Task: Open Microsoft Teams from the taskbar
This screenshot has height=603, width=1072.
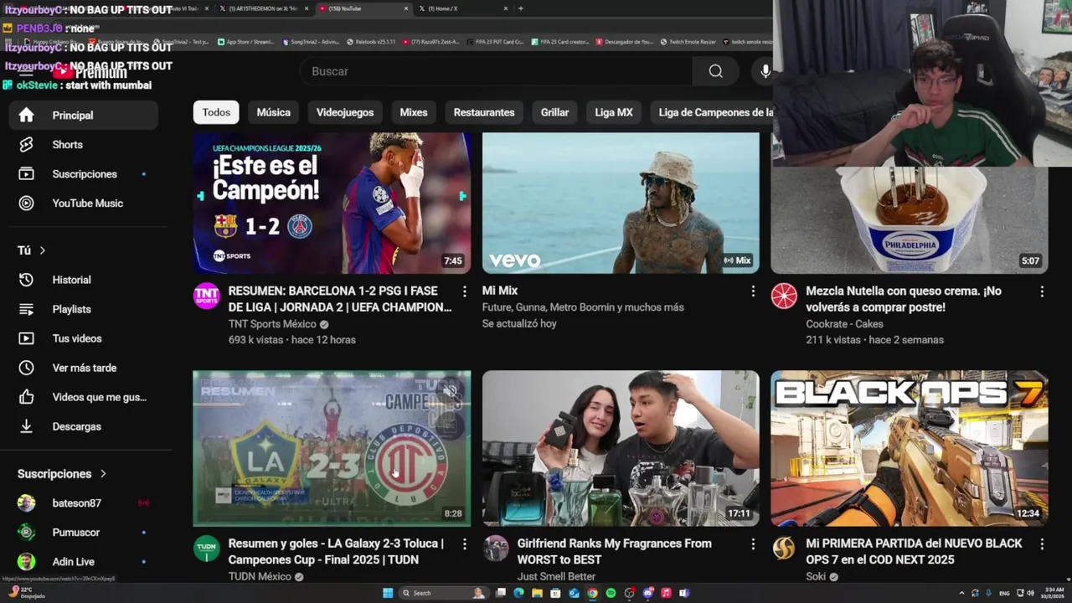Action: 684,593
